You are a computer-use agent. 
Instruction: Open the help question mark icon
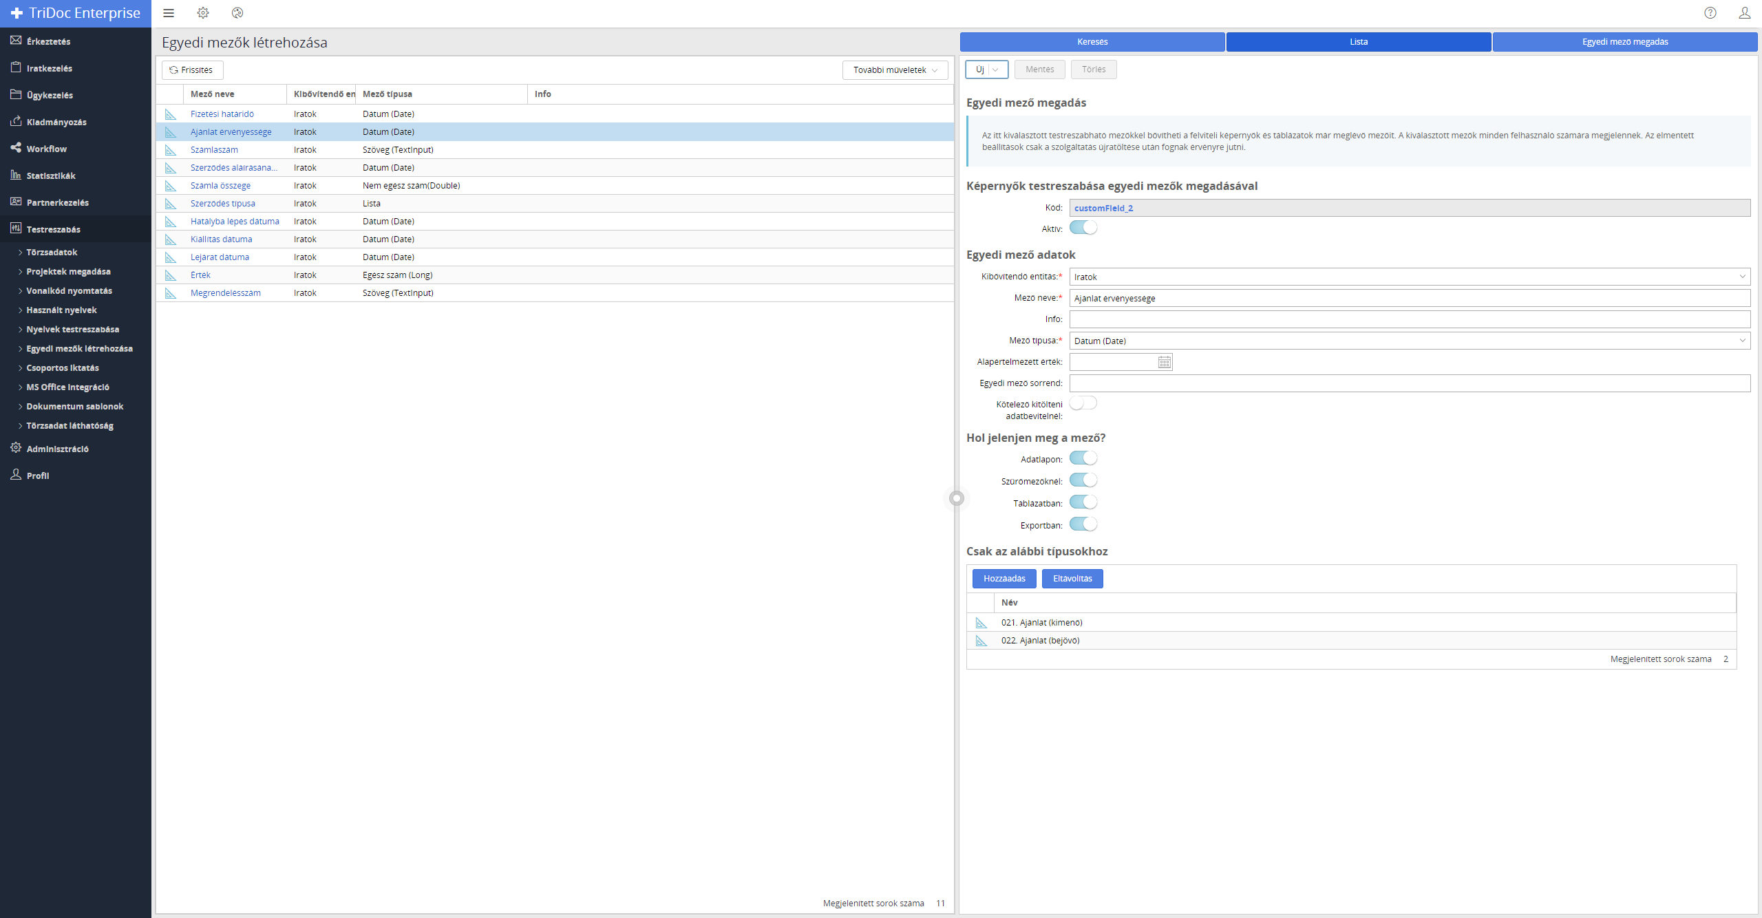(1710, 13)
